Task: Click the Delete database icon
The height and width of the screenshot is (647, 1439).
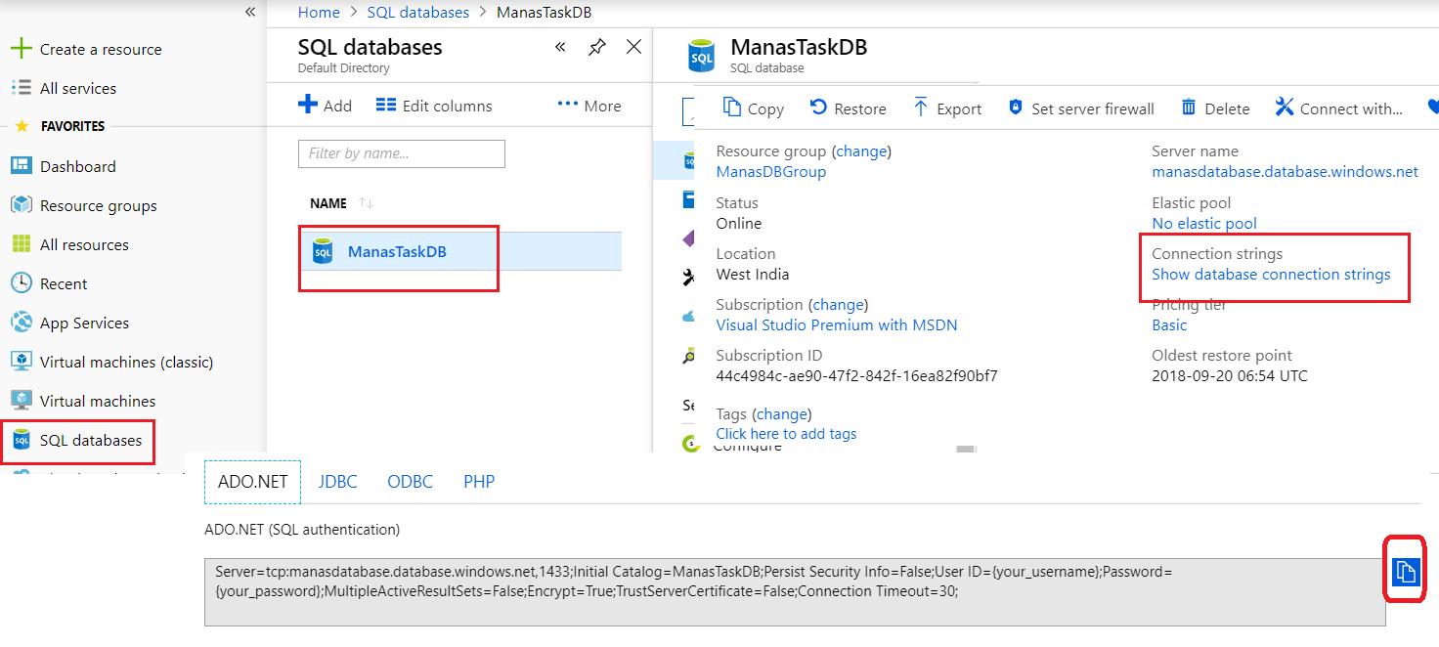Action: (1213, 108)
